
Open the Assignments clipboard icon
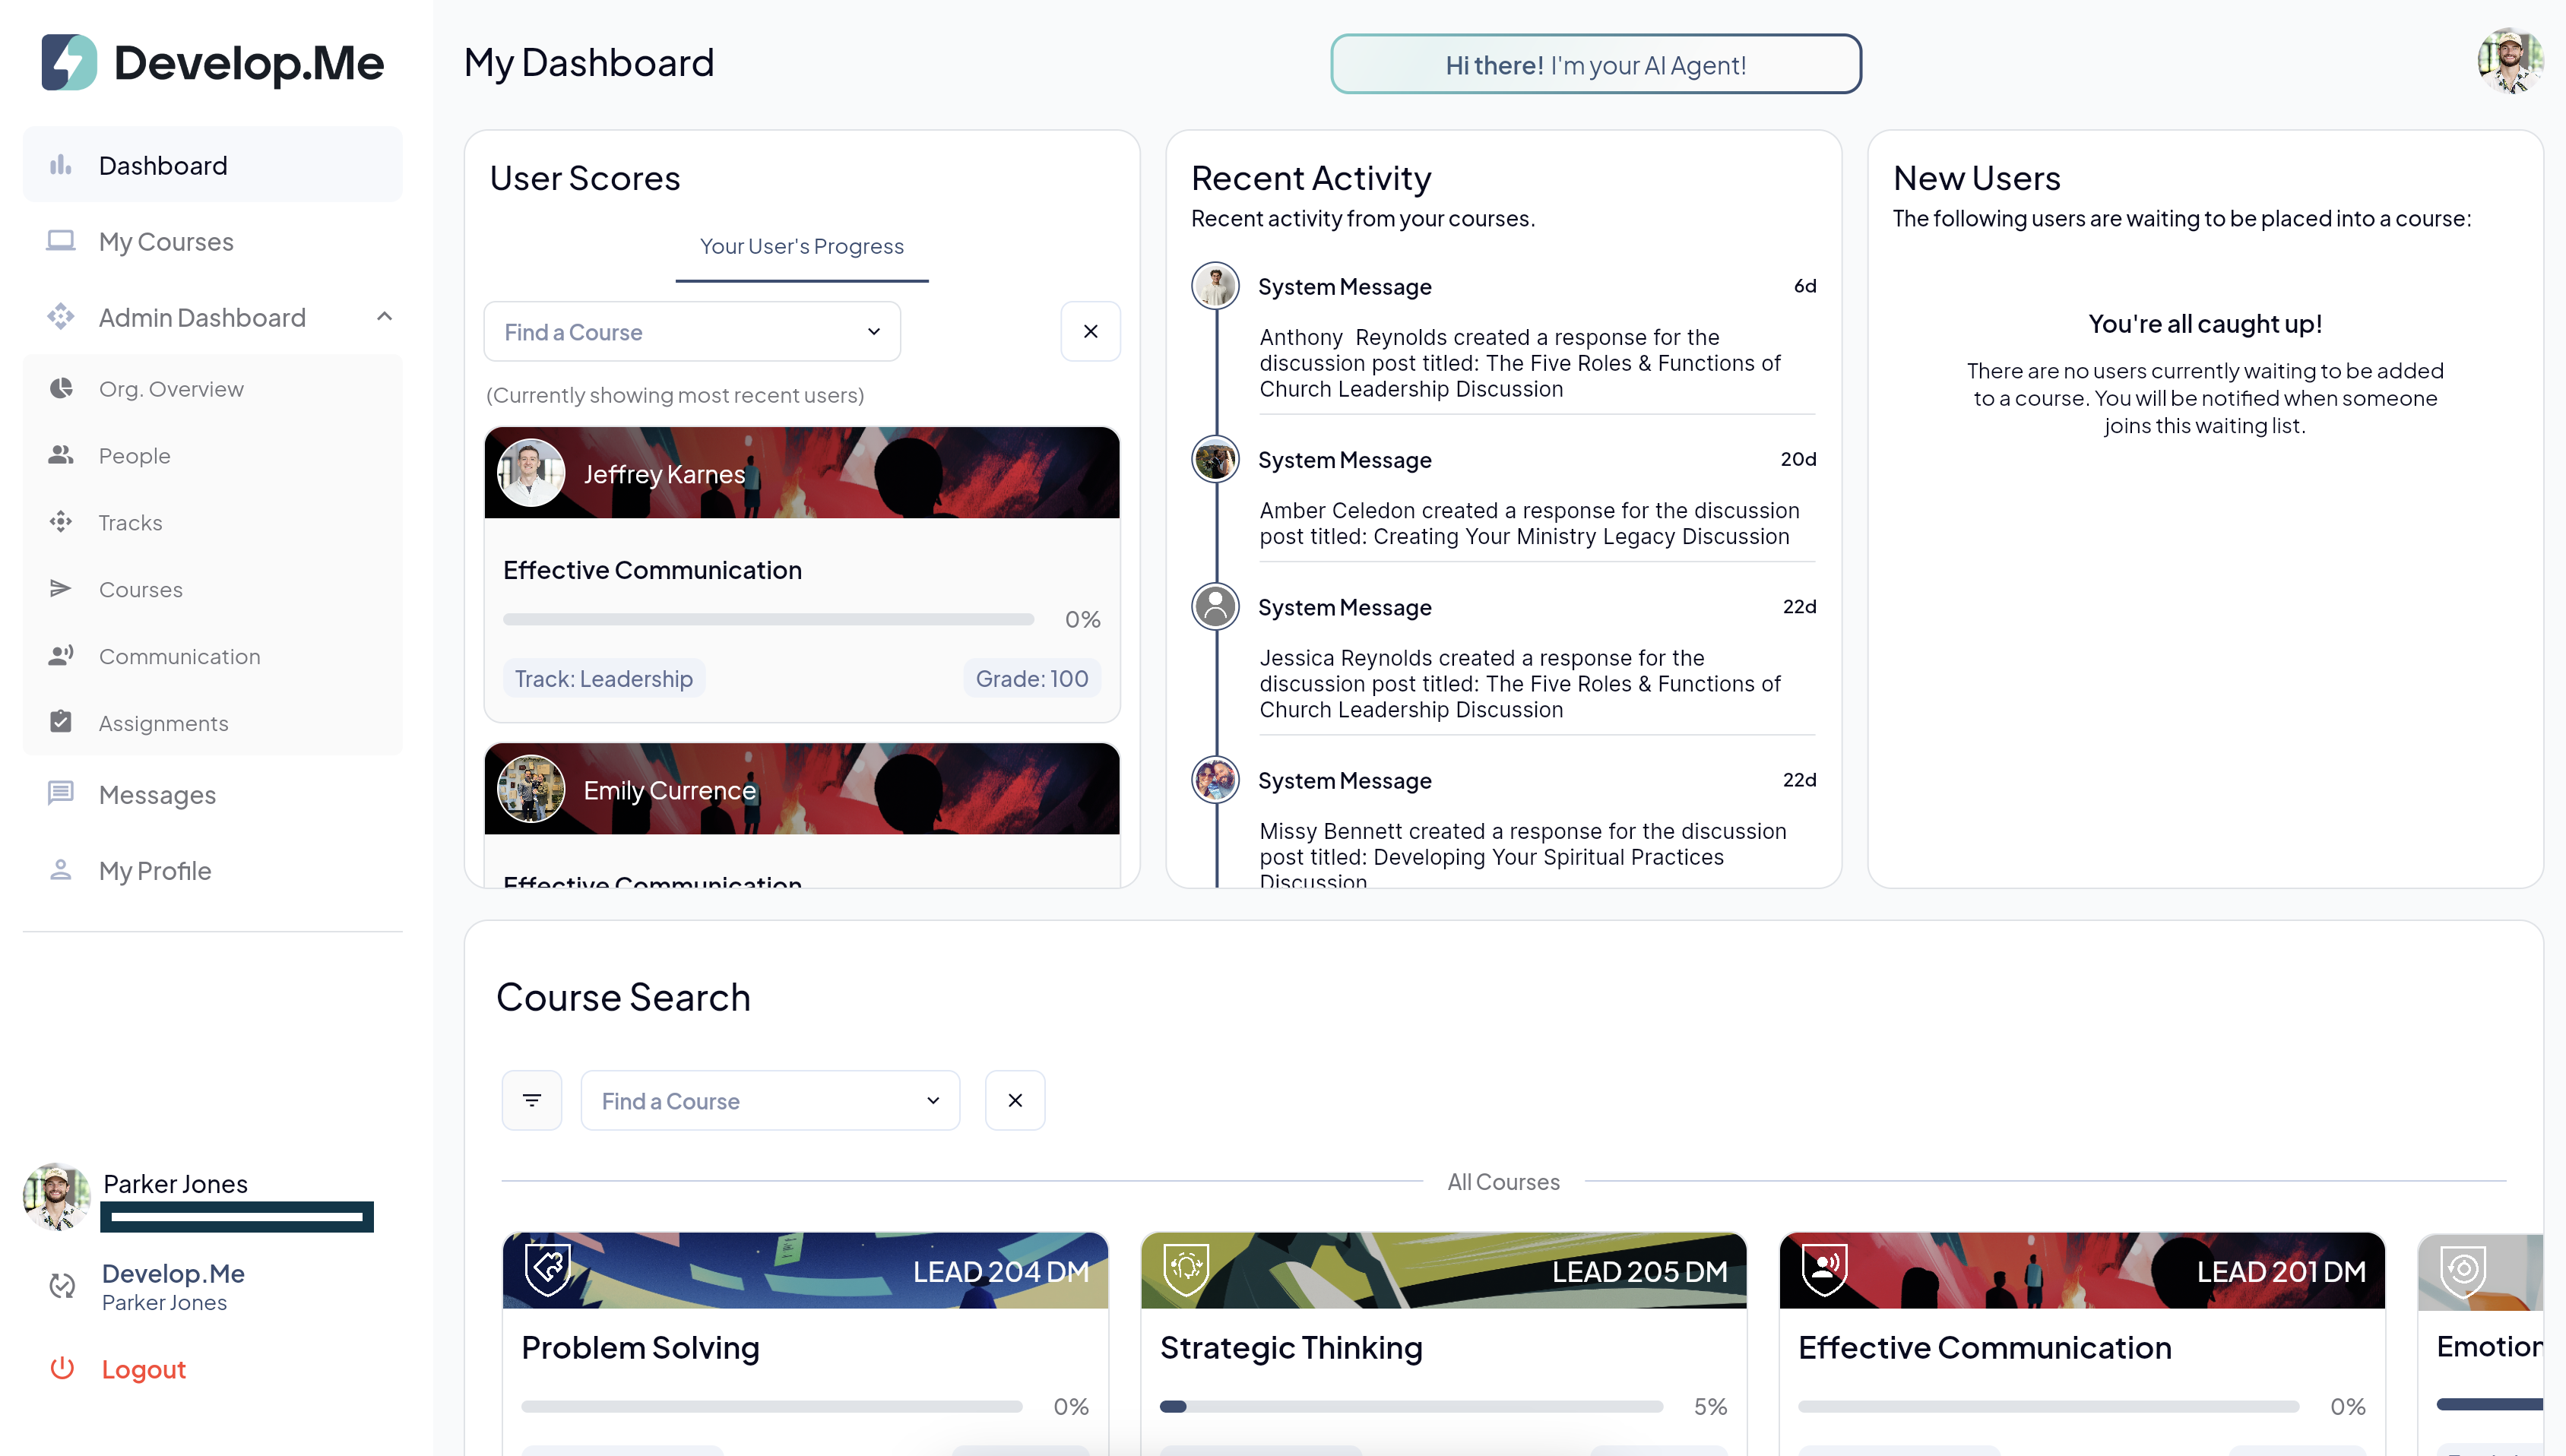(x=61, y=722)
